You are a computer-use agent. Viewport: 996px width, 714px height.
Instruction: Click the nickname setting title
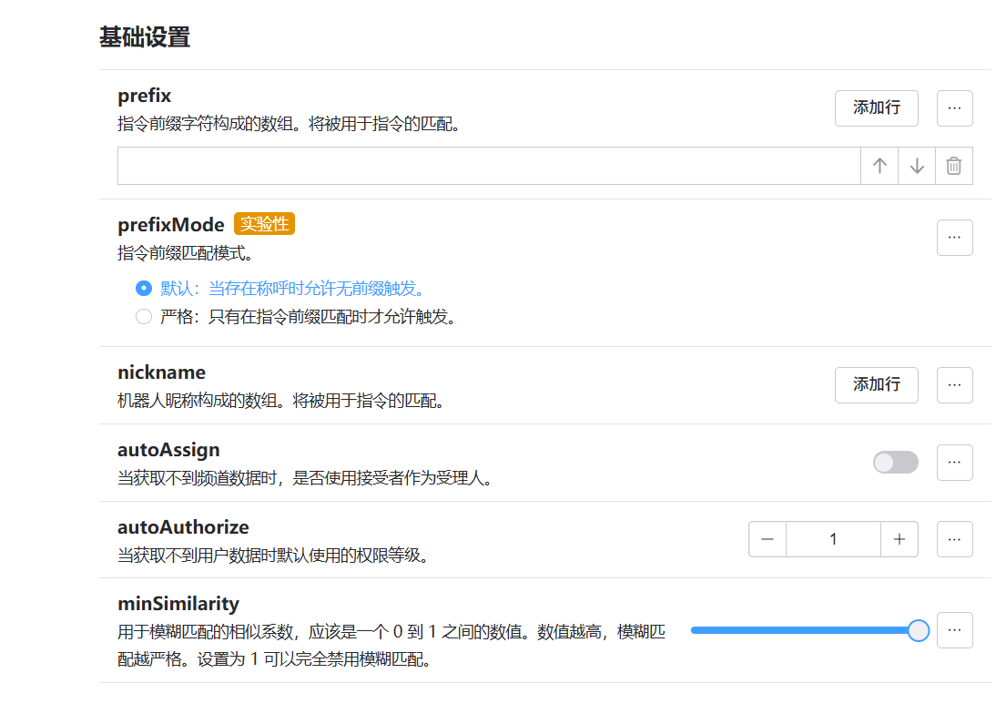[161, 372]
